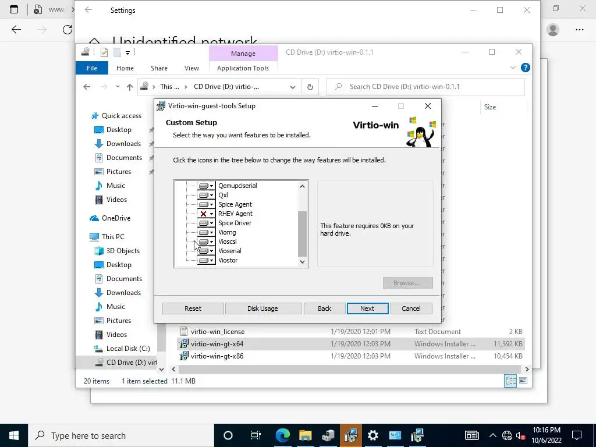This screenshot has height=447, width=596.
Task: Switch to the Home ribbon tab
Action: click(x=125, y=68)
